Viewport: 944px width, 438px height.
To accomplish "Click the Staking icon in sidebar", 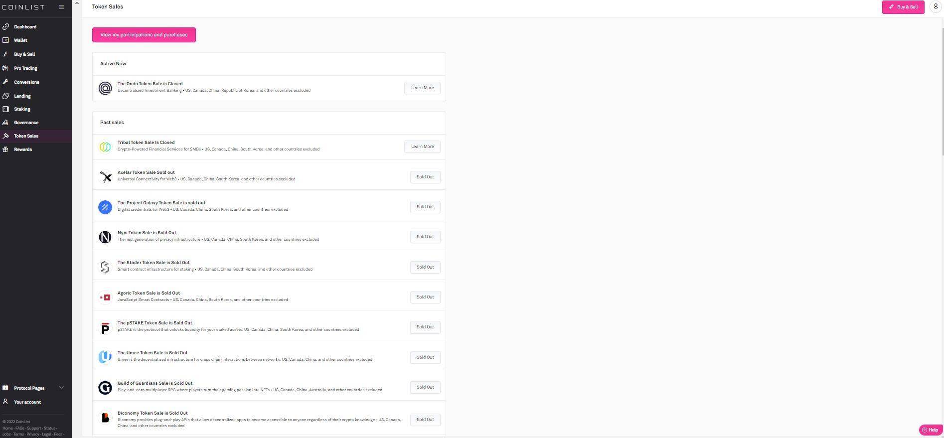I will click(x=5, y=109).
